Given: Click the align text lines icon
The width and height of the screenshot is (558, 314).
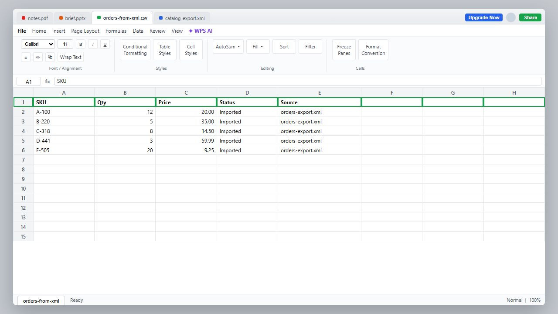Looking at the screenshot, I should [x=26, y=57].
